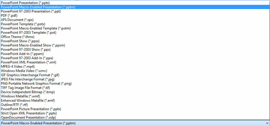Select PowerPoint Presentation (*.pptx) option
The height and width of the screenshot is (126, 270).
(x=135, y=3)
